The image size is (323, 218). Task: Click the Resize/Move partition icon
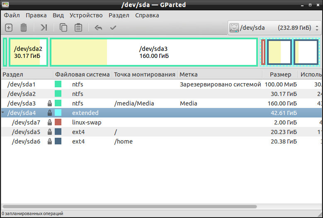[x=44, y=28]
